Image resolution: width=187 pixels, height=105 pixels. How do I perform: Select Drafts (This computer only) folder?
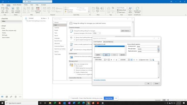[x=9, y=30]
